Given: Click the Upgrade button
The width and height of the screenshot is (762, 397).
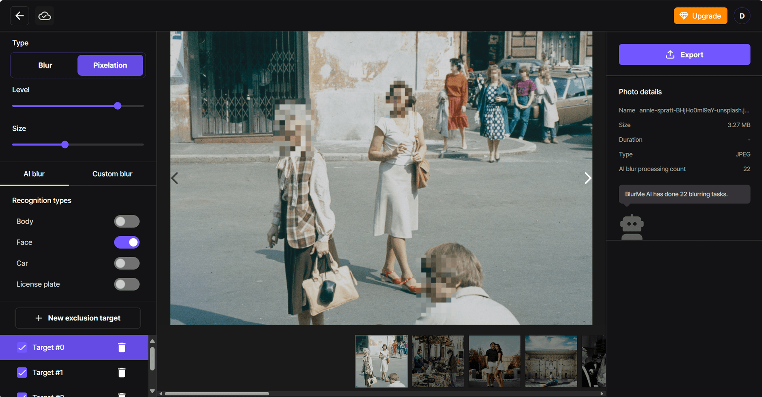Looking at the screenshot, I should pyautogui.click(x=700, y=16).
